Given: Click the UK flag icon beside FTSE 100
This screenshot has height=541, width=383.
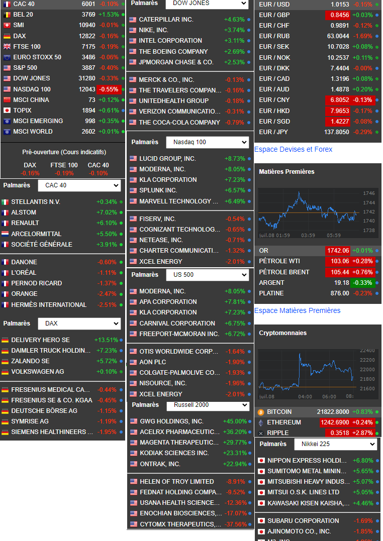Looking at the screenshot, I should click(7, 47).
